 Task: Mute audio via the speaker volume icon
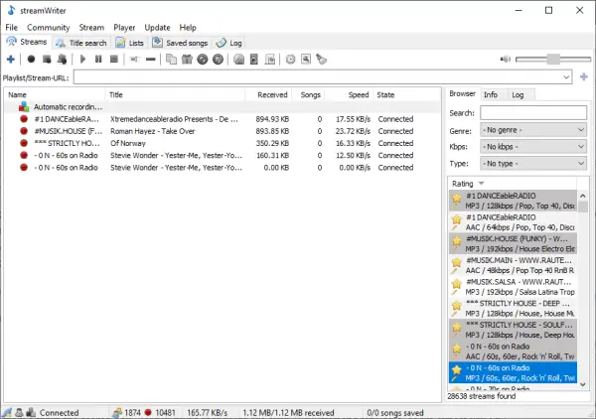[x=506, y=60]
